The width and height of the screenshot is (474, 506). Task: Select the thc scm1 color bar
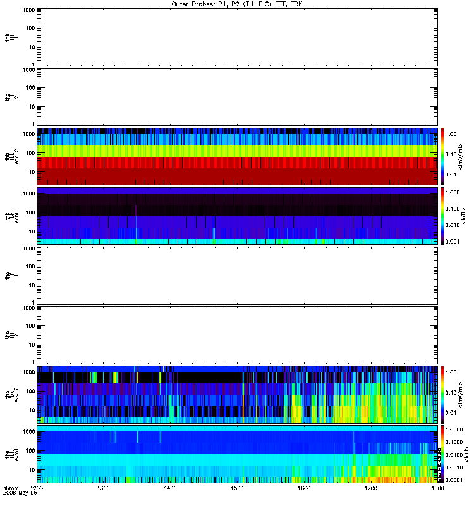(x=442, y=454)
